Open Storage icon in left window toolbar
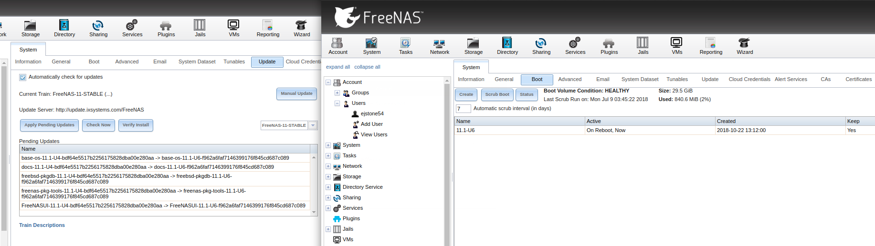The width and height of the screenshot is (875, 246). point(30,29)
